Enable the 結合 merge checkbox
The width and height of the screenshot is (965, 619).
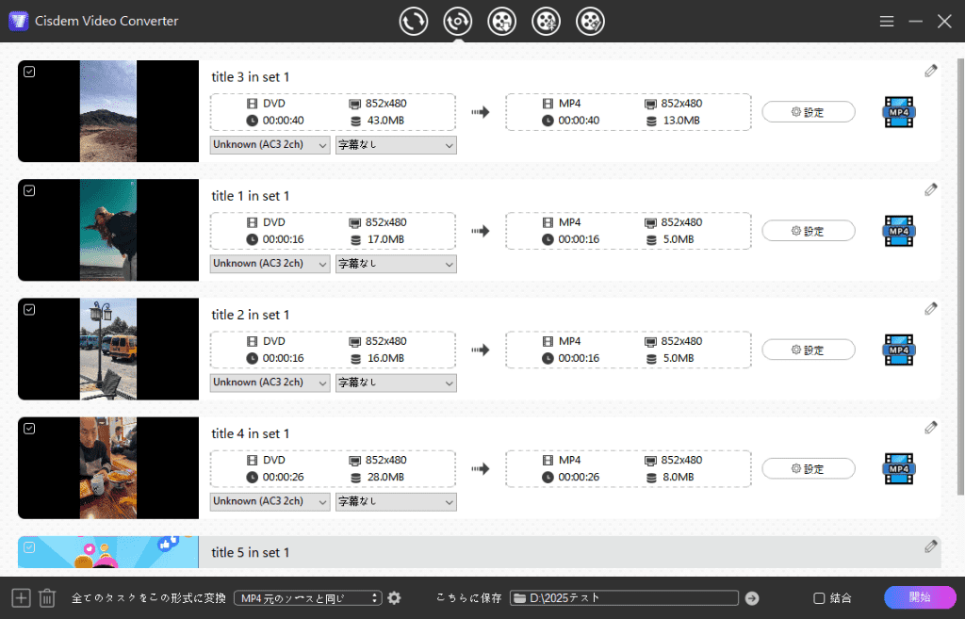[819, 598]
